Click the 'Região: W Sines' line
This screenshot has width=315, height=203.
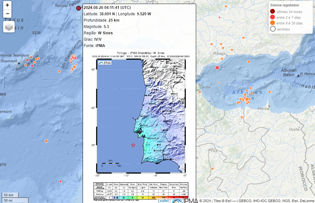[98, 33]
